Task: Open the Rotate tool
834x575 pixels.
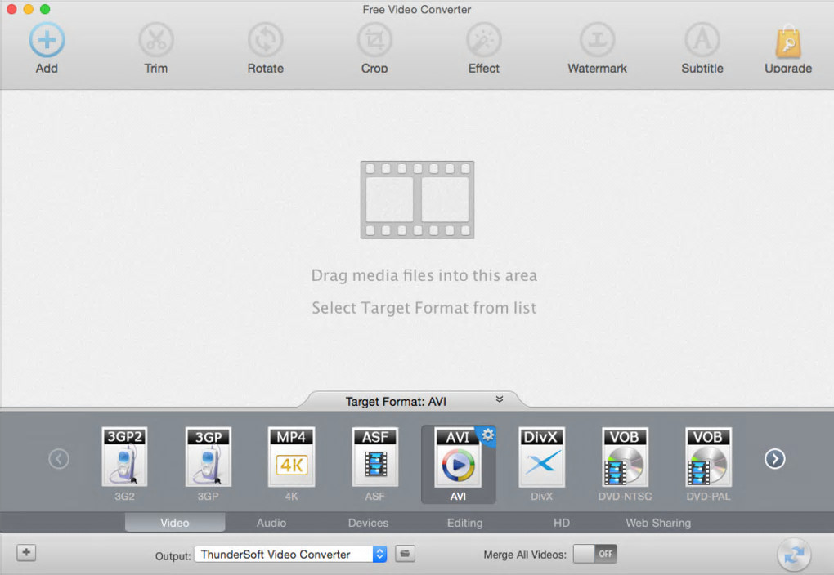Action: tap(266, 40)
